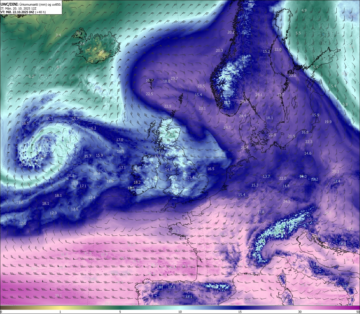
Task: Click the map value 15.1
Action: click(49, 119)
